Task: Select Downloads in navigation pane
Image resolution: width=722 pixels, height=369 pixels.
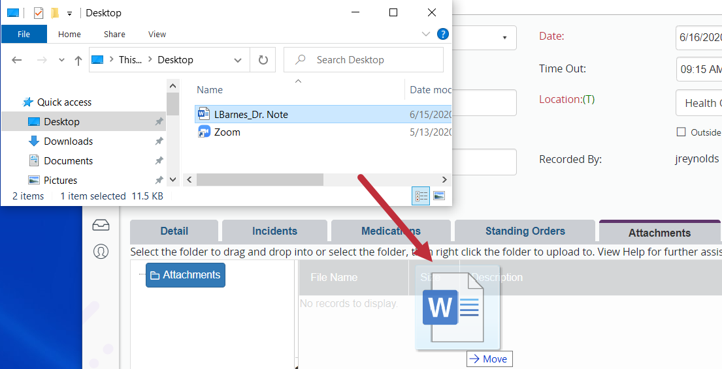Action: tap(68, 141)
